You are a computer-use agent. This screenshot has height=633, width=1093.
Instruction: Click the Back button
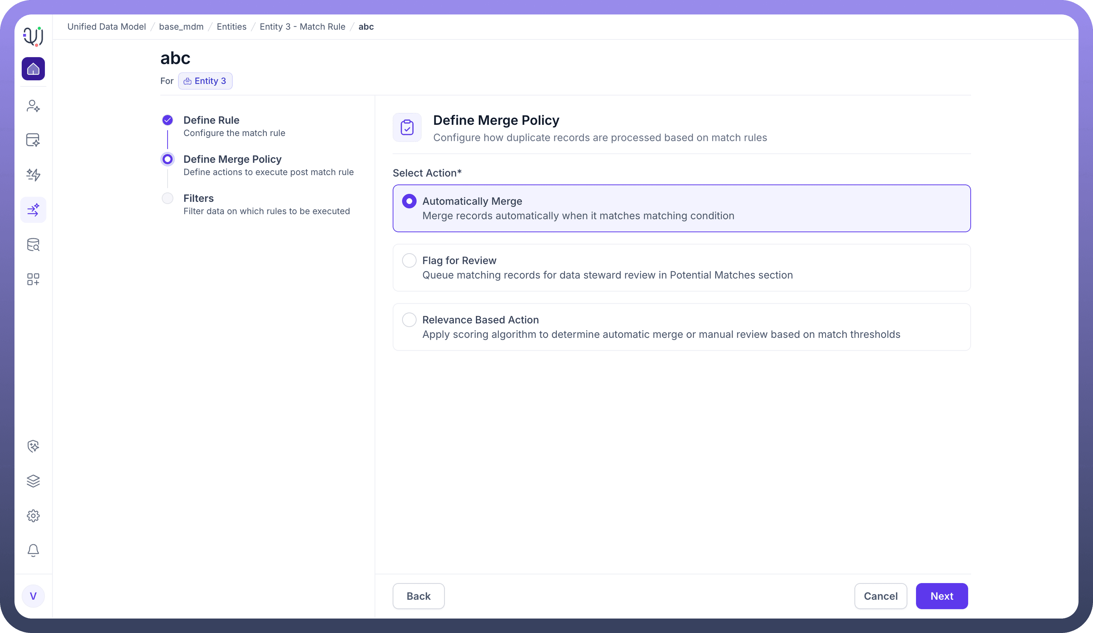click(418, 596)
